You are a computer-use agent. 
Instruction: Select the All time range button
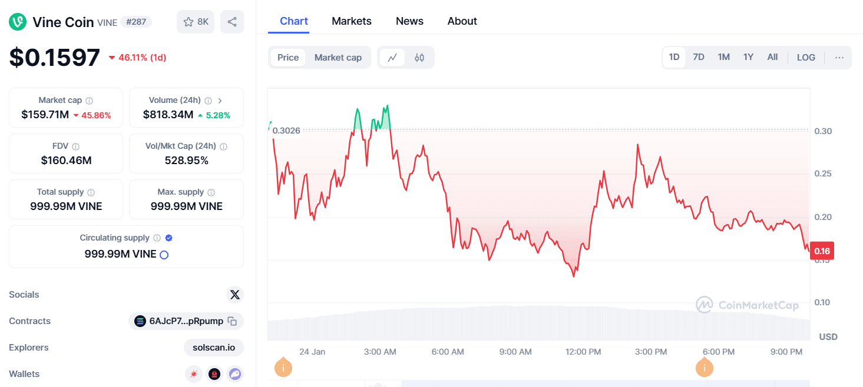[772, 57]
